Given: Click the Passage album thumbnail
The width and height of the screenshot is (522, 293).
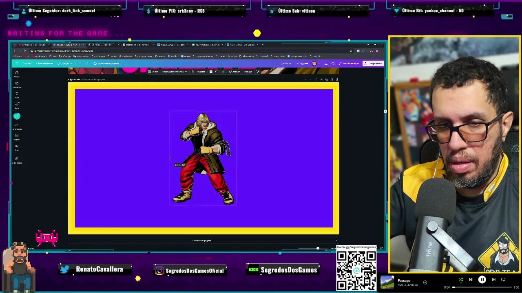Looking at the screenshot, I should point(387,282).
